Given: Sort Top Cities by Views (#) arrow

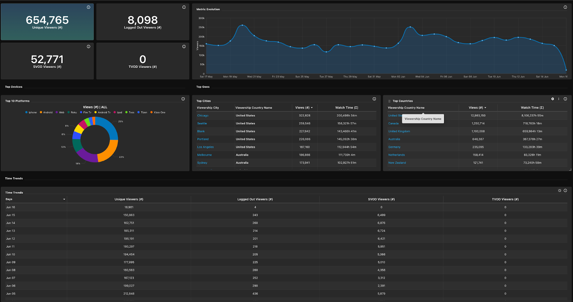Looking at the screenshot, I should pyautogui.click(x=312, y=108).
